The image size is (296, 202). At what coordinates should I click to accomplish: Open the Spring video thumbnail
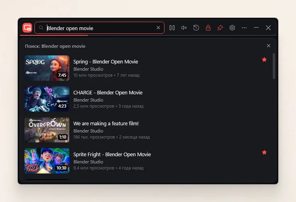tap(47, 68)
